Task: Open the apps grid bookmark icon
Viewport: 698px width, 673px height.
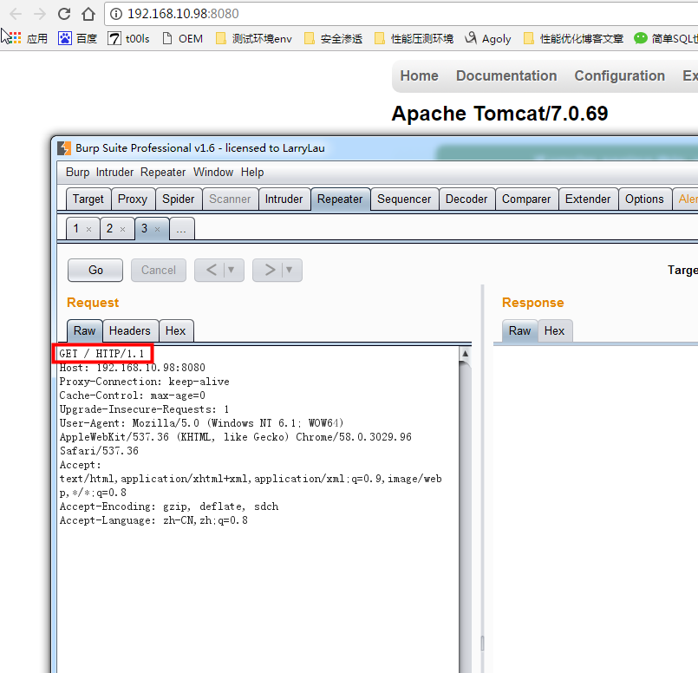Action: click(x=15, y=38)
